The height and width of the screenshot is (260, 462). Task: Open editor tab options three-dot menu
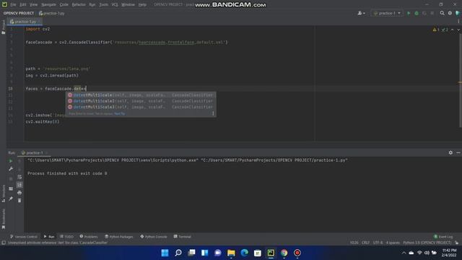pyautogui.click(x=458, y=22)
